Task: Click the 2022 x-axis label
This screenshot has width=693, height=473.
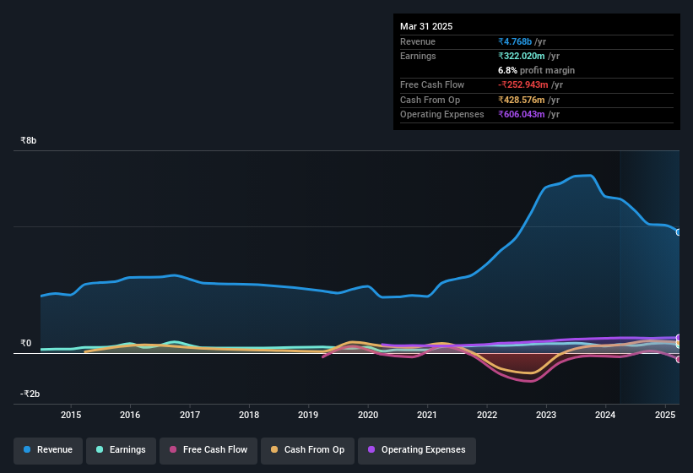Action: (486, 415)
